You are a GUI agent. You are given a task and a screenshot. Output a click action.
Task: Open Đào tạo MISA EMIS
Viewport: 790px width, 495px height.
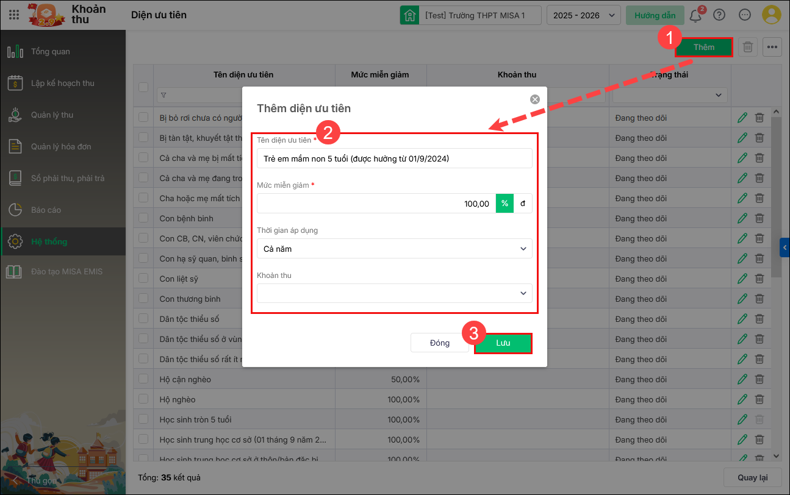[63, 271]
